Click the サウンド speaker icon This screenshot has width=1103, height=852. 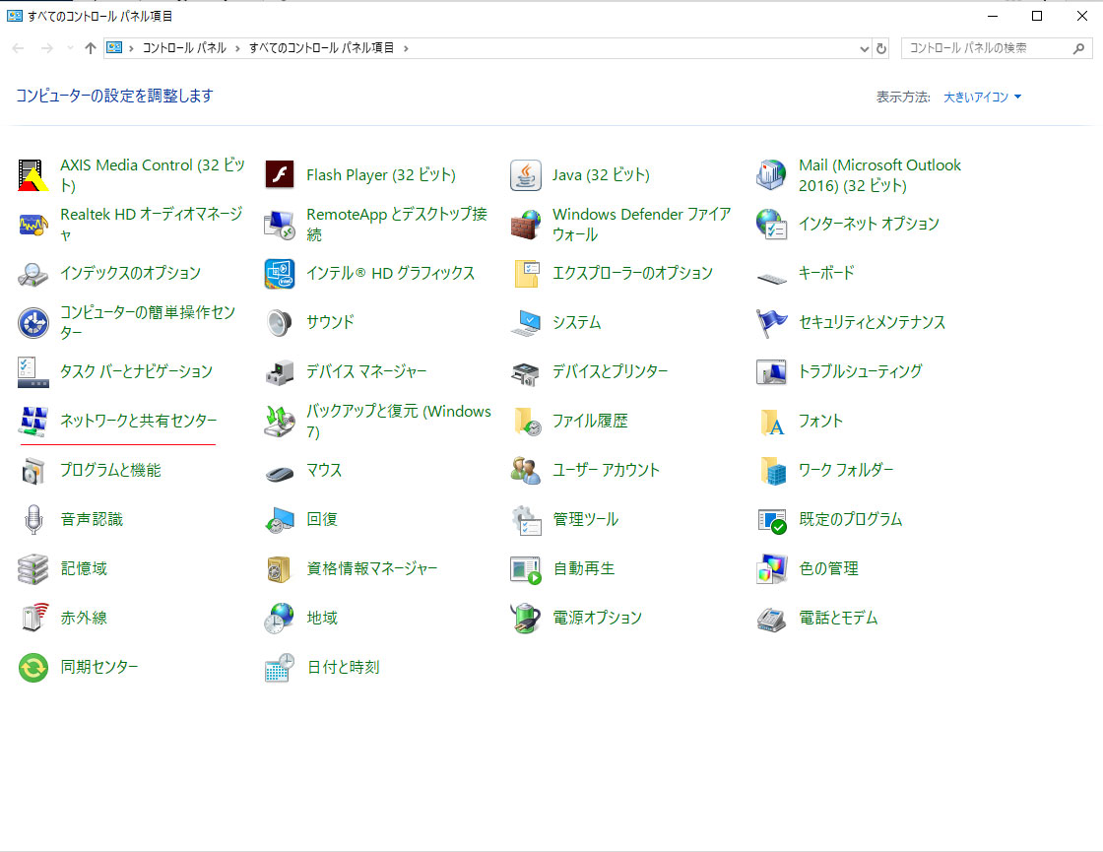point(280,323)
